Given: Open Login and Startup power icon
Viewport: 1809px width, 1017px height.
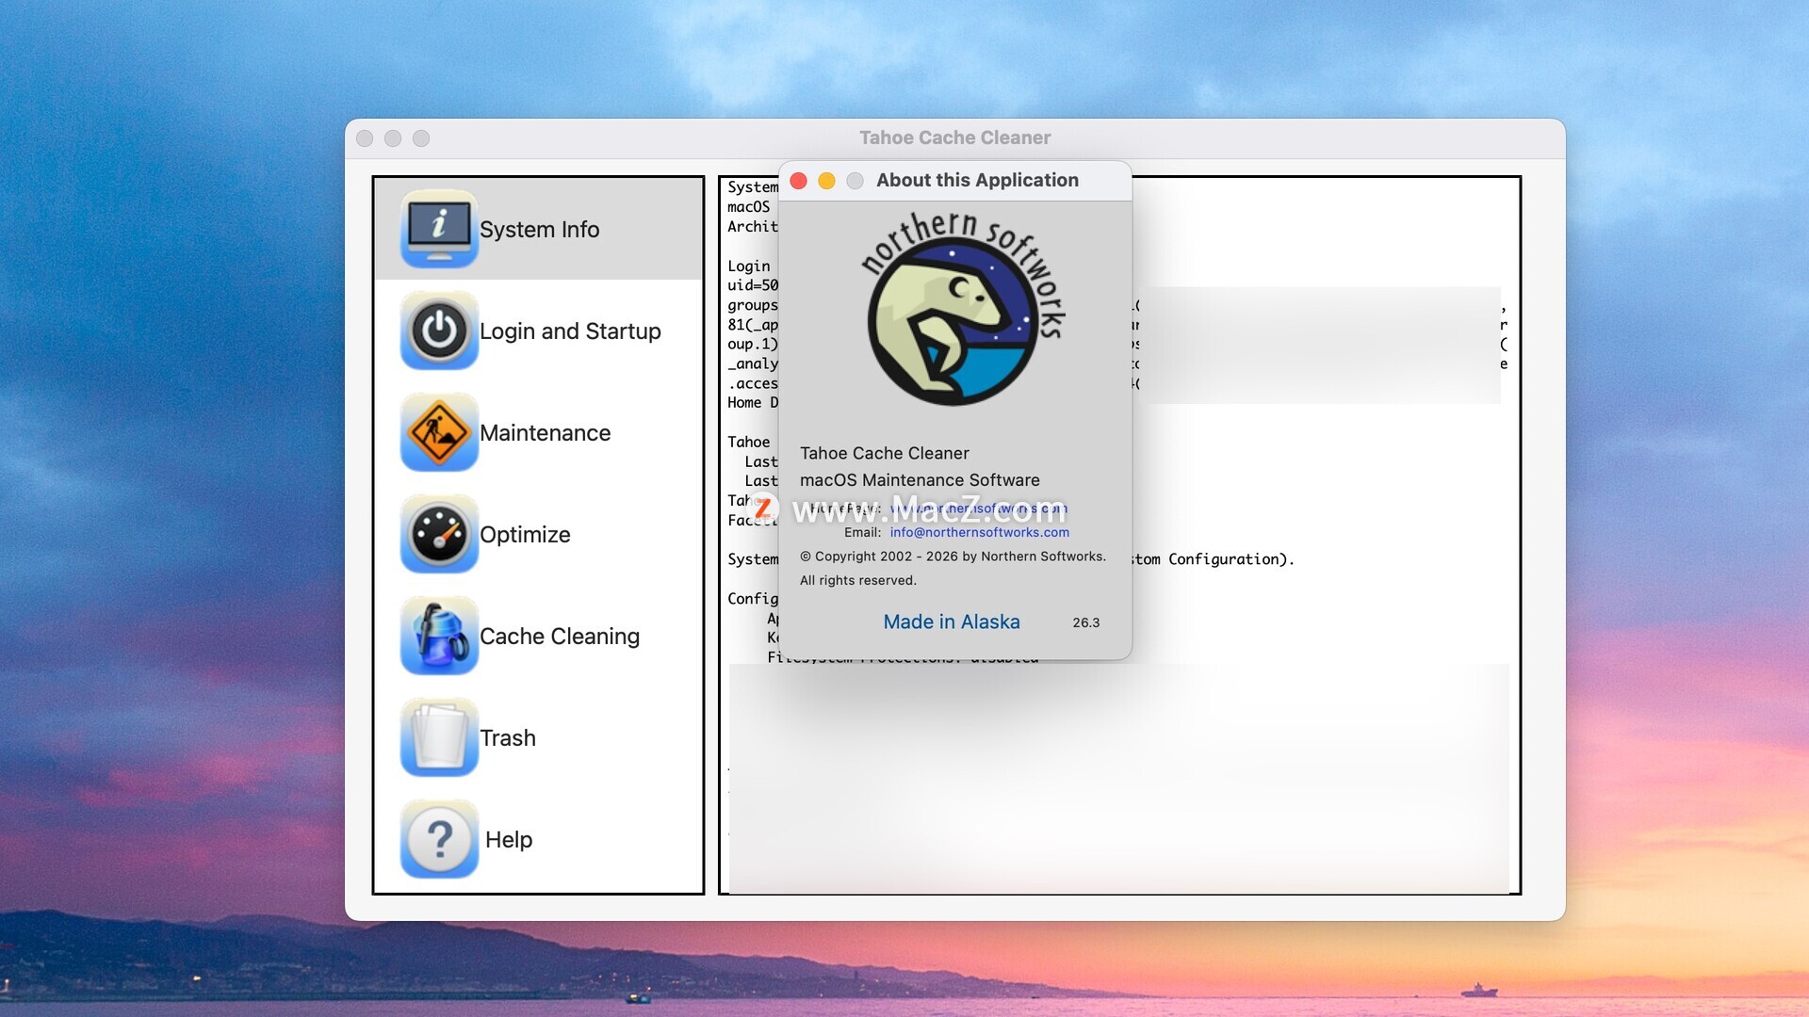Looking at the screenshot, I should point(438,331).
